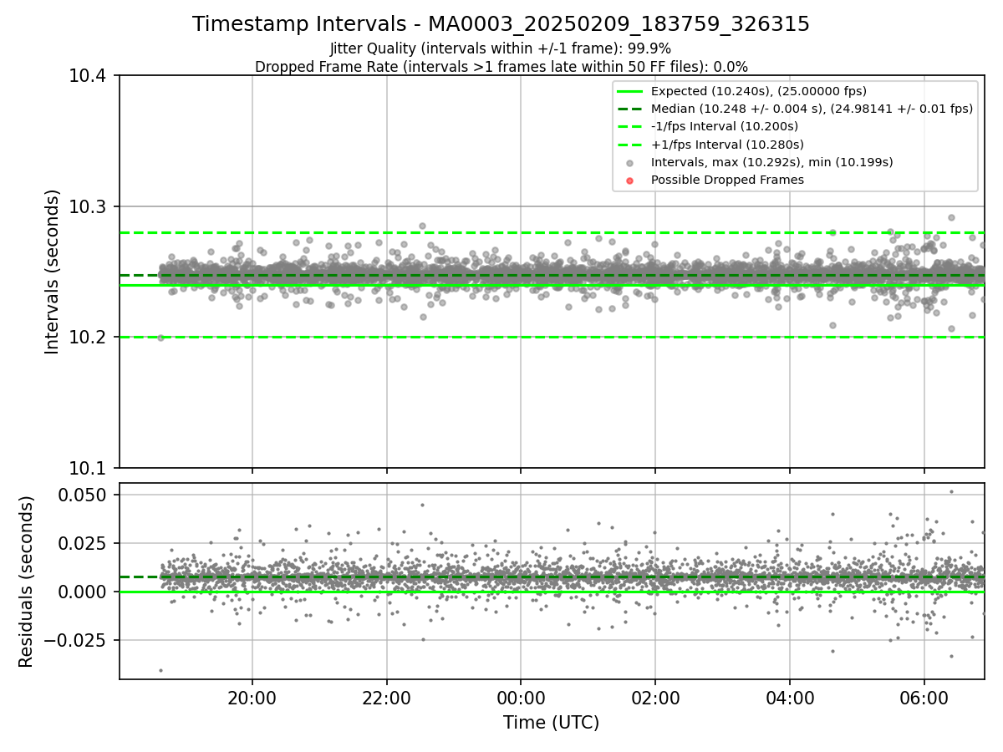Viewport: 1003px width, 752px height.
Task: Click the red 'Possible Dropped Frames' legend marker
Action: [x=630, y=180]
